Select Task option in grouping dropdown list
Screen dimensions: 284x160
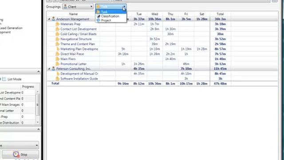click(x=111, y=12)
